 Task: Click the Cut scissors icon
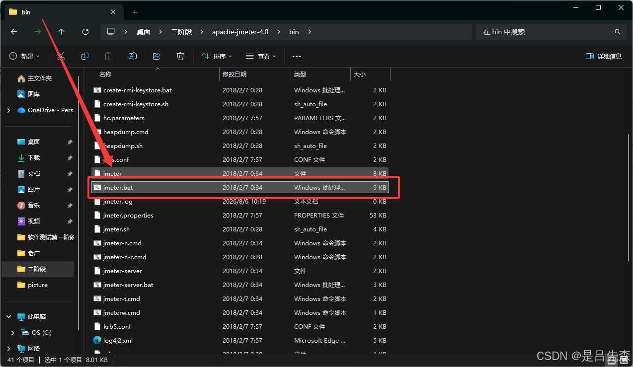61,56
